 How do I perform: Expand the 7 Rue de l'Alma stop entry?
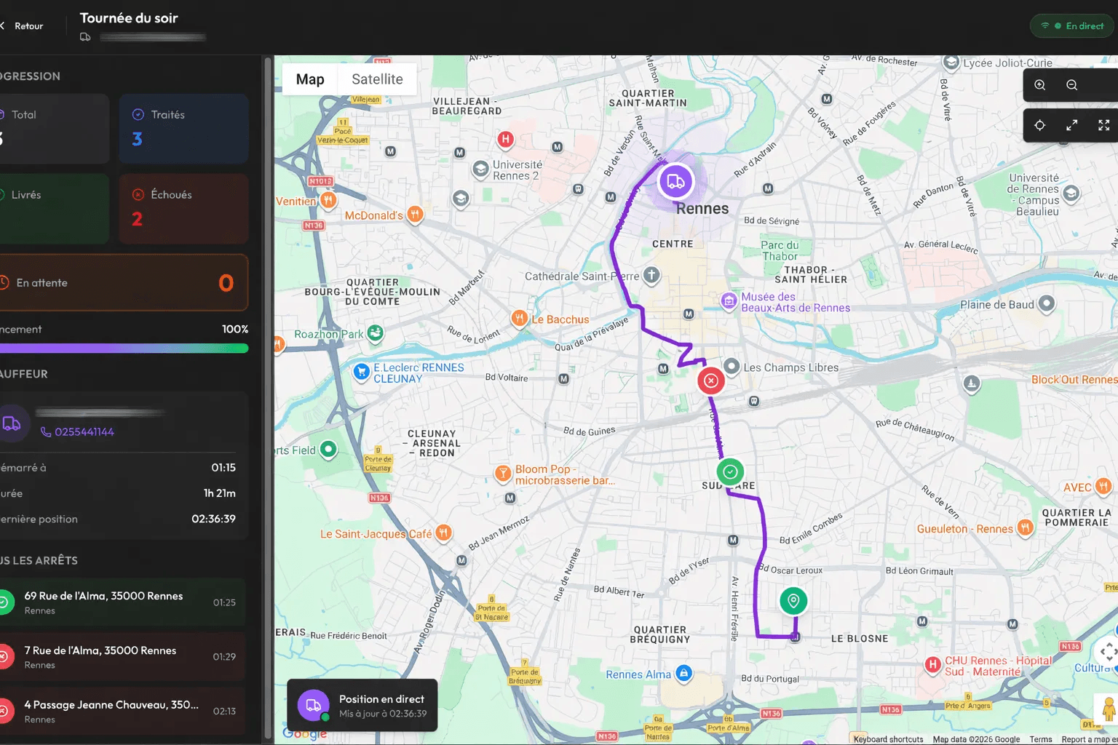coord(124,656)
